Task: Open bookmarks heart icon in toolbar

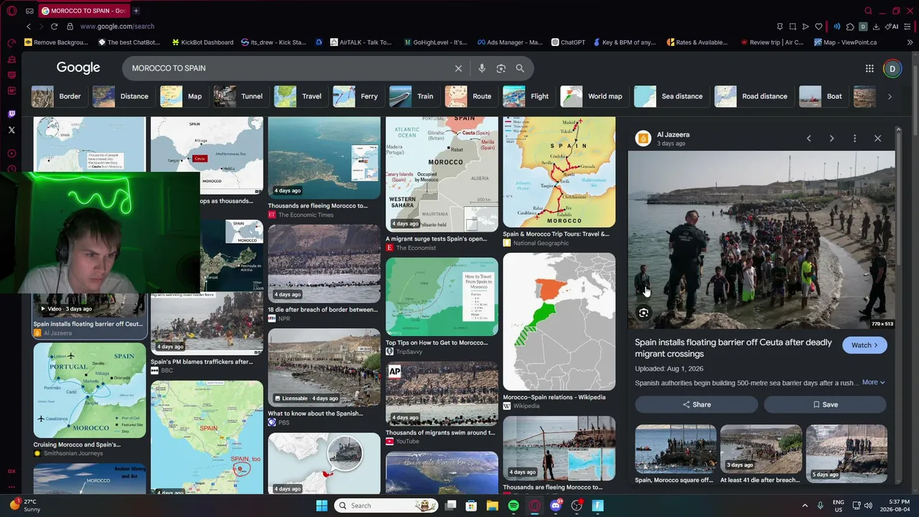Action: point(818,27)
